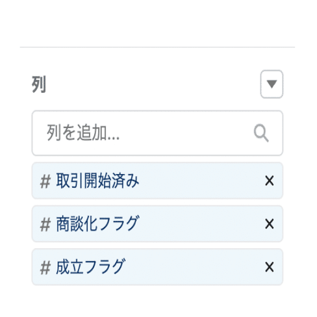Click empty space inside the 成立フラグ pill
The image size is (317, 317).
195,267
